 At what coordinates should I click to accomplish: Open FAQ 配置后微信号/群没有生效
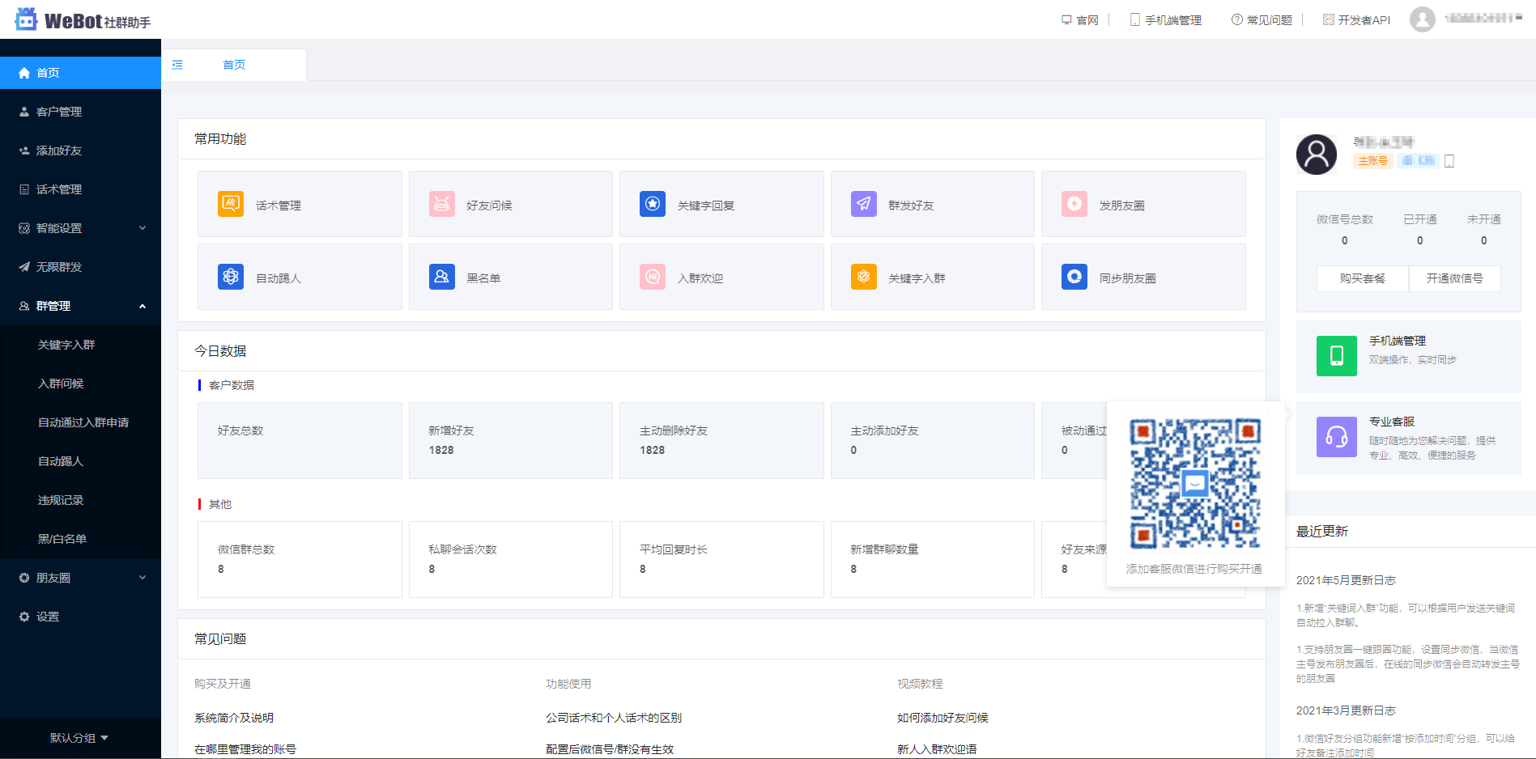click(610, 749)
